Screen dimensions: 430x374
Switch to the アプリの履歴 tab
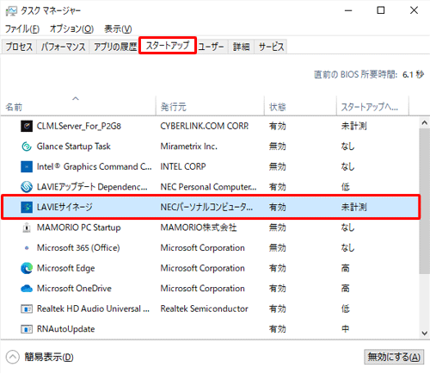pyautogui.click(x=115, y=47)
